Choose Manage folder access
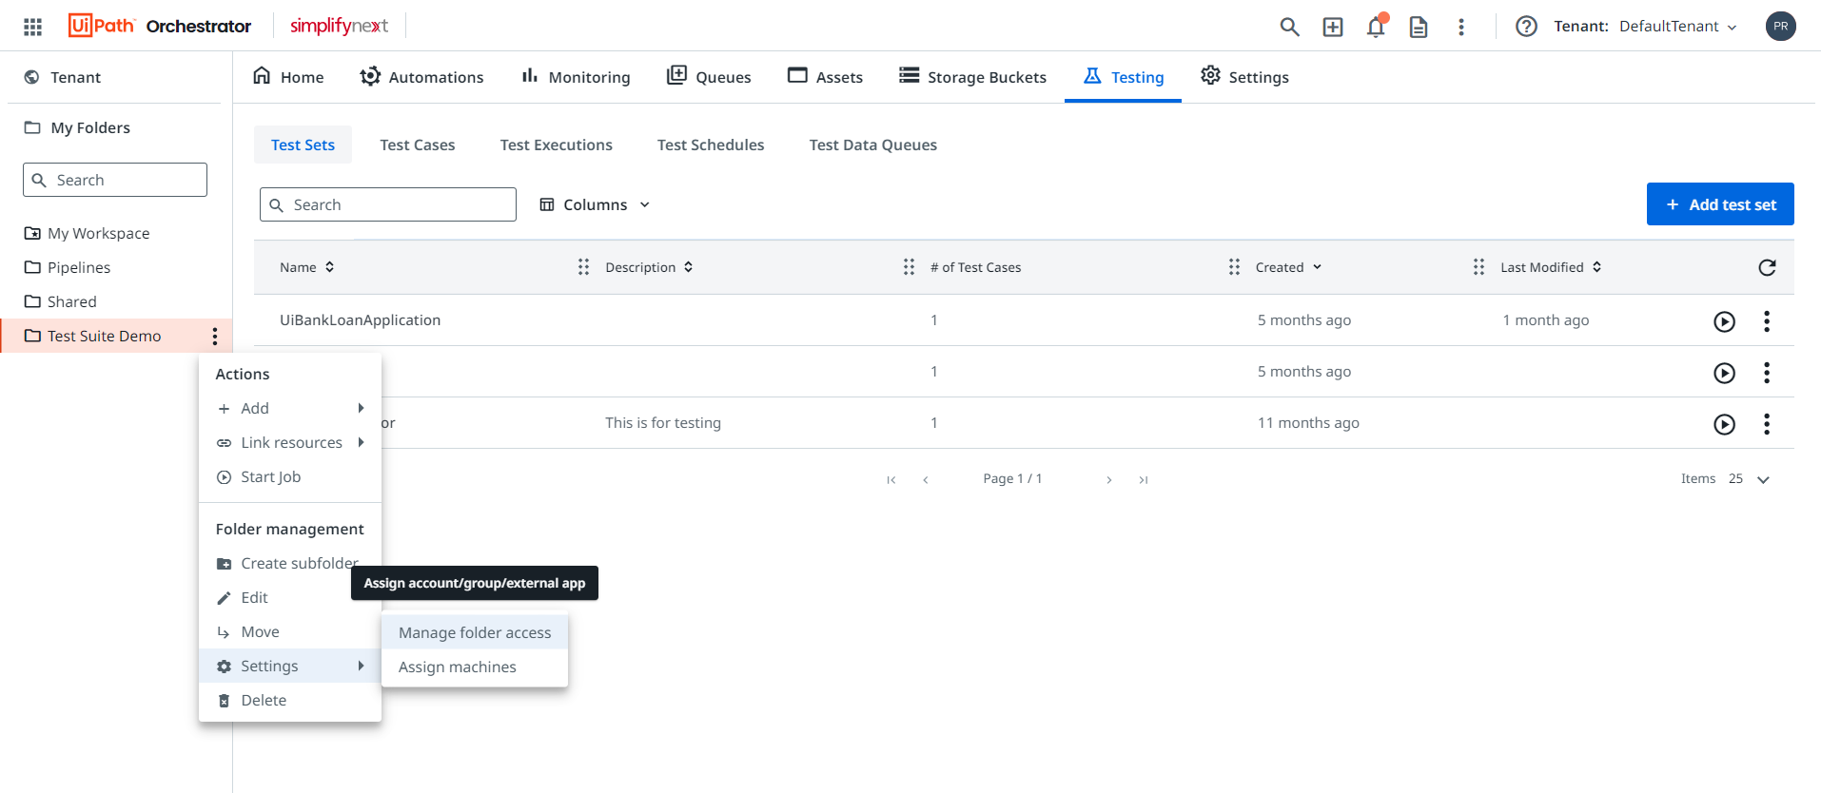Viewport: 1821px width, 793px height. point(475,632)
